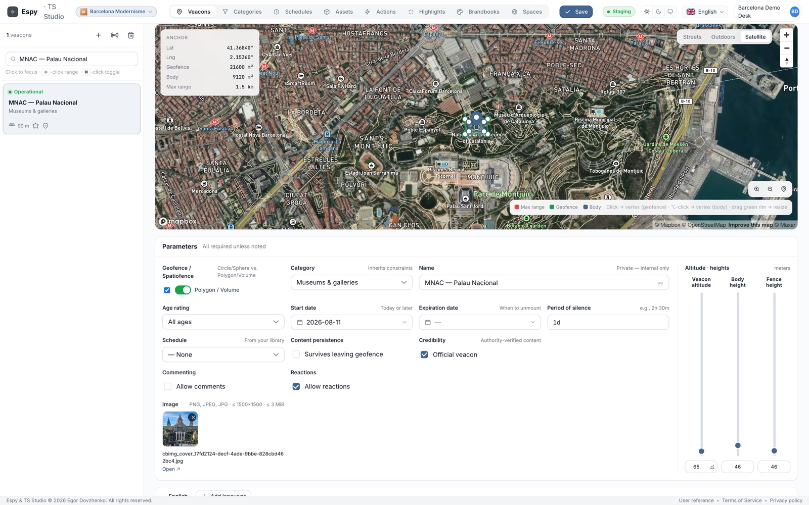Image resolution: width=809 pixels, height=505 pixels.
Task: Click the cover image thumbnail
Action: pyautogui.click(x=180, y=429)
